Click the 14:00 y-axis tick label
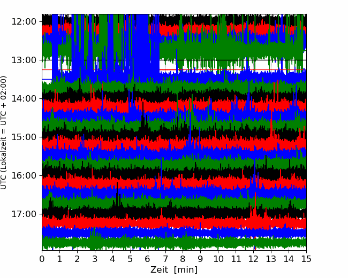 coord(24,99)
